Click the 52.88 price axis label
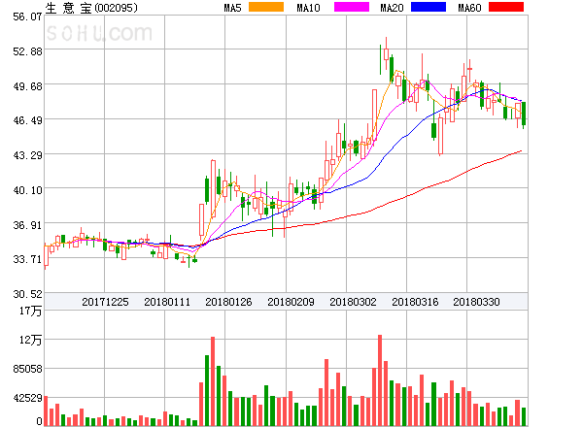Screen dimensions: 583x427 (x=27, y=51)
